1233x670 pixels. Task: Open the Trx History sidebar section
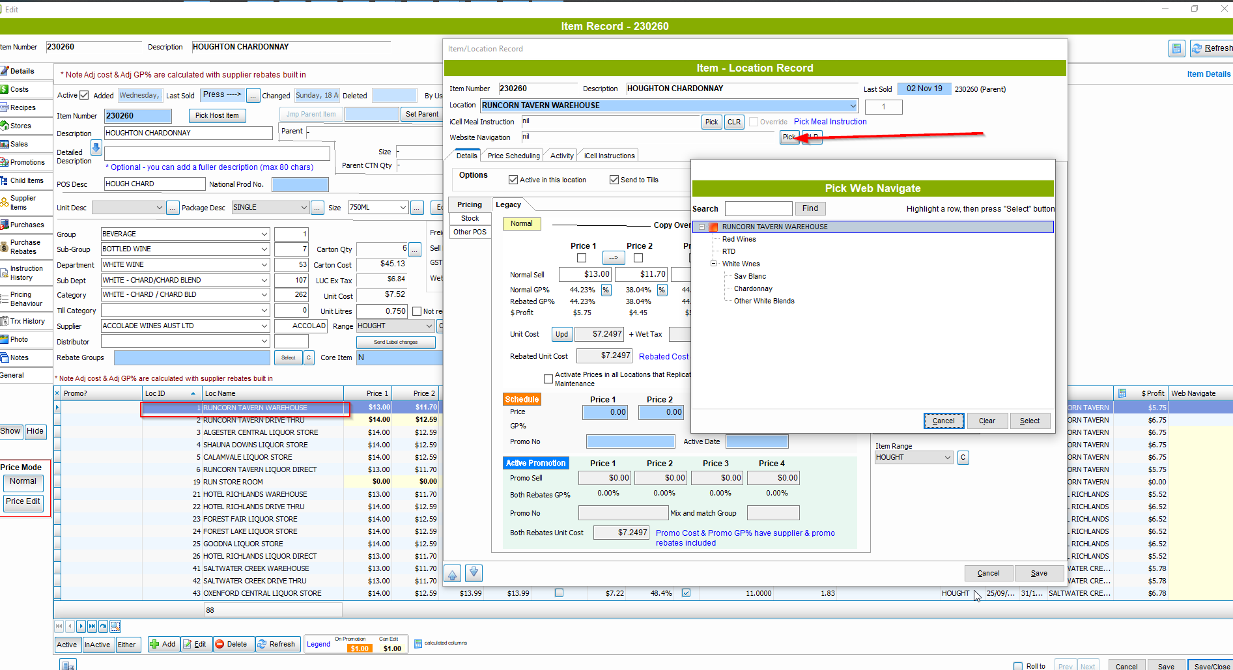(27, 321)
